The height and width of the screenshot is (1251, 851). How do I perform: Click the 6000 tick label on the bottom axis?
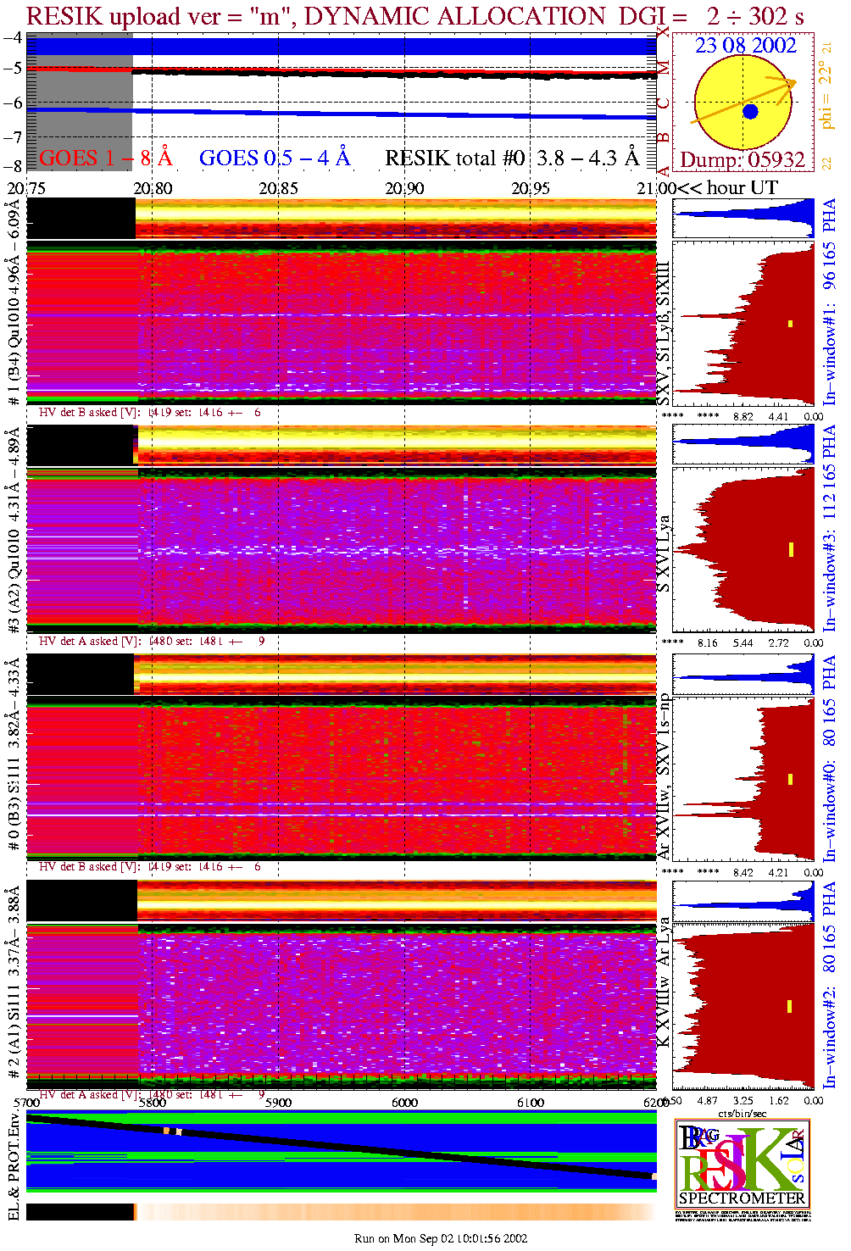click(x=404, y=1103)
